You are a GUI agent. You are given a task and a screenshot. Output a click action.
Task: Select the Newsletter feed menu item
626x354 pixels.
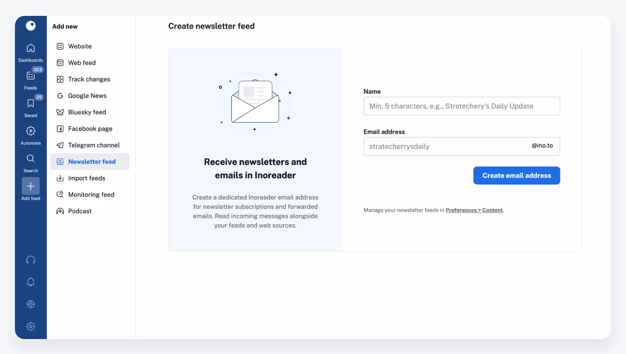point(90,162)
